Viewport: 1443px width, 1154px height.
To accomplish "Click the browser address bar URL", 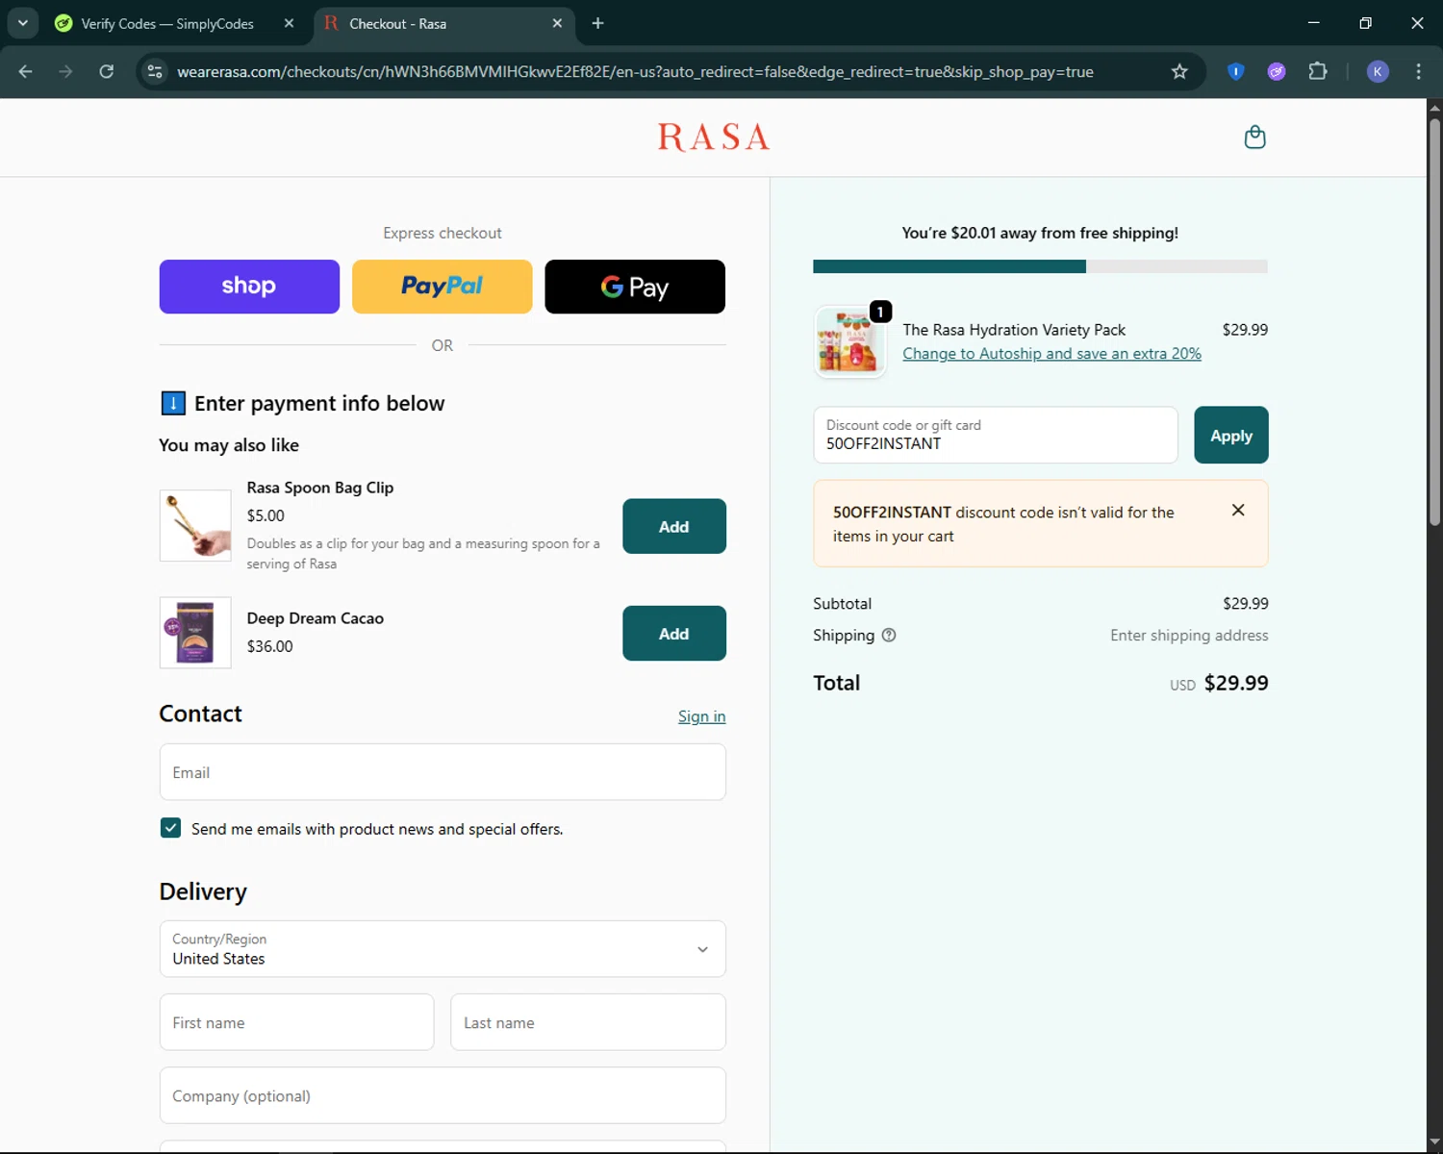I will pyautogui.click(x=635, y=71).
